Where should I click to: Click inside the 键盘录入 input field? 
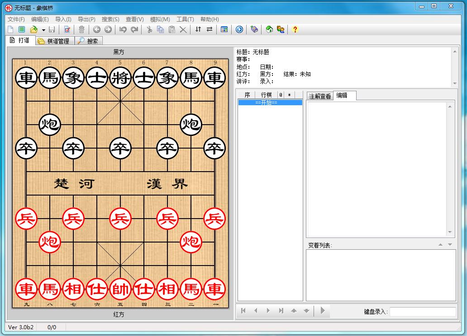(x=423, y=311)
